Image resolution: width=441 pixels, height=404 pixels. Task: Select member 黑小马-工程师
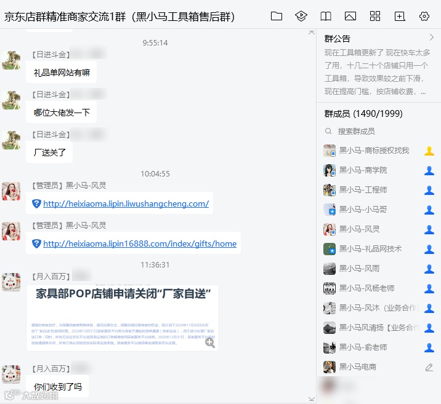pos(379,190)
